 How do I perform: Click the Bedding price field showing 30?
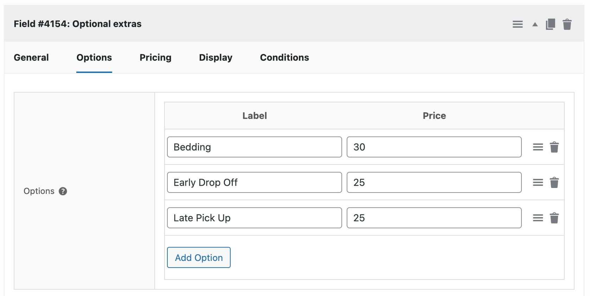pyautogui.click(x=434, y=147)
